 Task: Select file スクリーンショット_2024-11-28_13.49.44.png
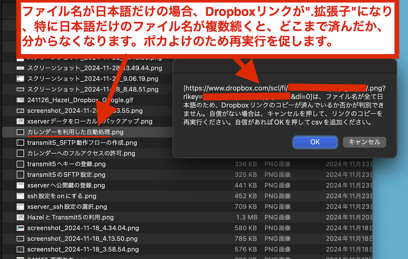[x=95, y=68]
